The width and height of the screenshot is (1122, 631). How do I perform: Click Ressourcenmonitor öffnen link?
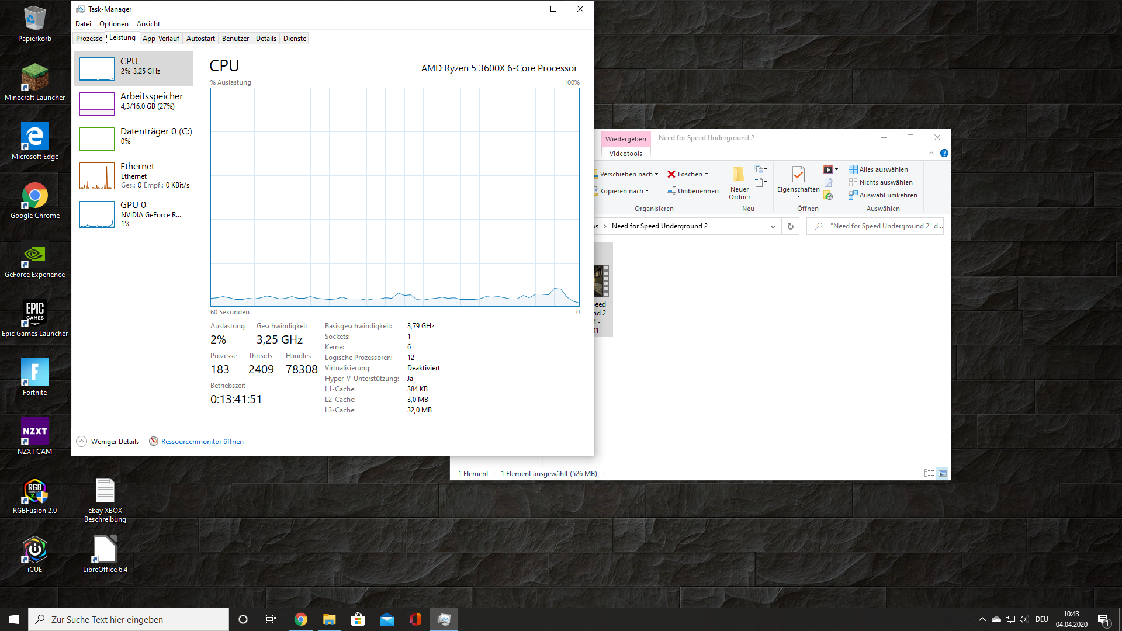coord(202,442)
